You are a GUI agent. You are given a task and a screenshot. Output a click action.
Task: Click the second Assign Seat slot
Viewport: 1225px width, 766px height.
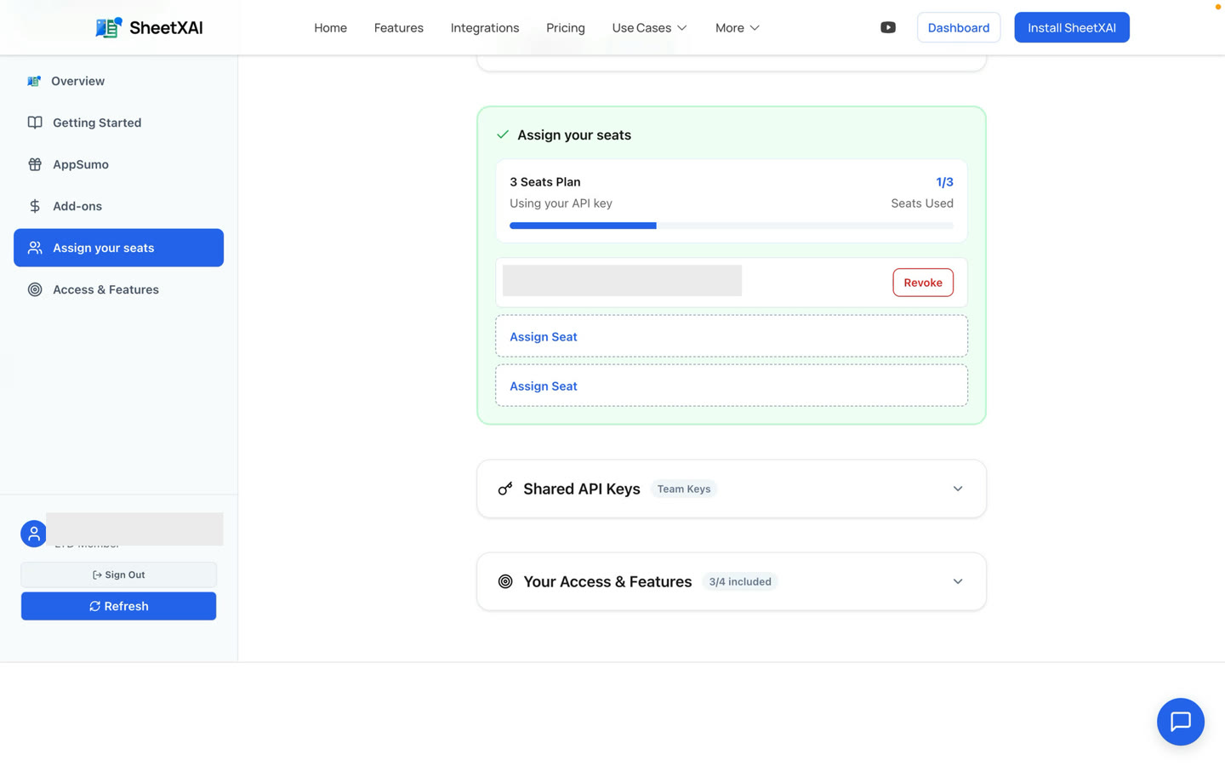(732, 386)
